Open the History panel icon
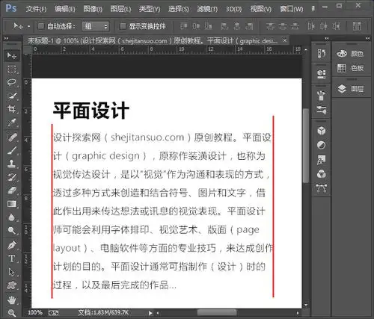The height and width of the screenshot is (319, 374). 322,54
